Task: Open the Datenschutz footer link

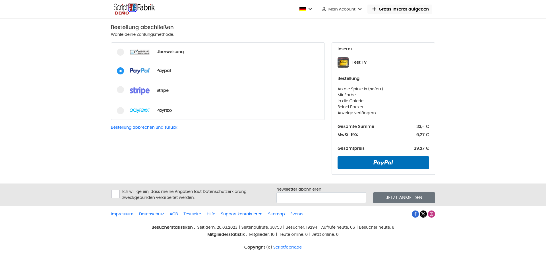Action: (152, 214)
